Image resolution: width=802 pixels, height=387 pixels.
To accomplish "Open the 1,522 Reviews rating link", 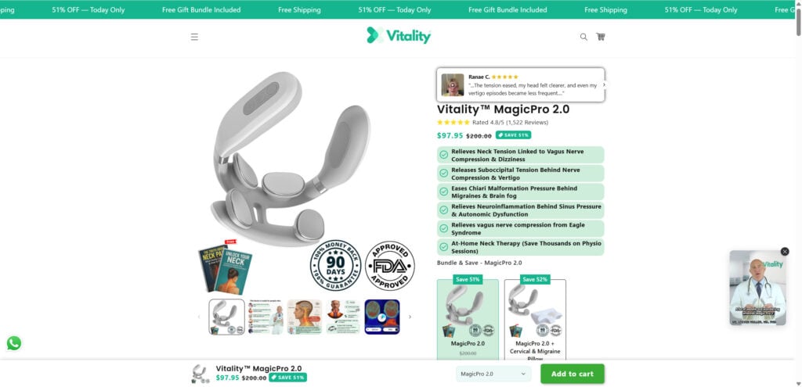I will pyautogui.click(x=527, y=123).
